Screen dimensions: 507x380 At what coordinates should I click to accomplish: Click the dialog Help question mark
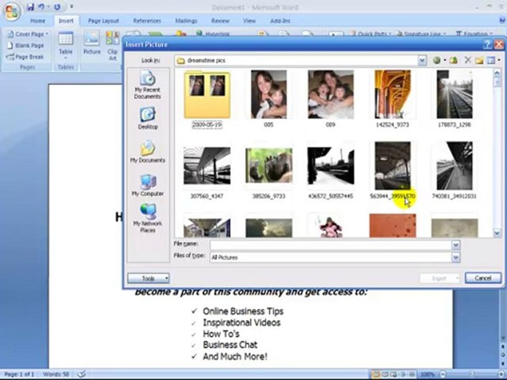click(x=487, y=44)
